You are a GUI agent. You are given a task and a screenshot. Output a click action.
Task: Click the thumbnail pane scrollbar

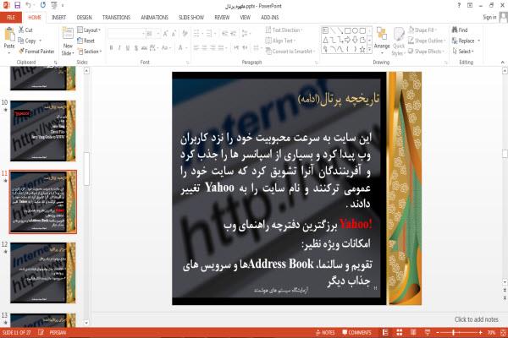[86, 169]
